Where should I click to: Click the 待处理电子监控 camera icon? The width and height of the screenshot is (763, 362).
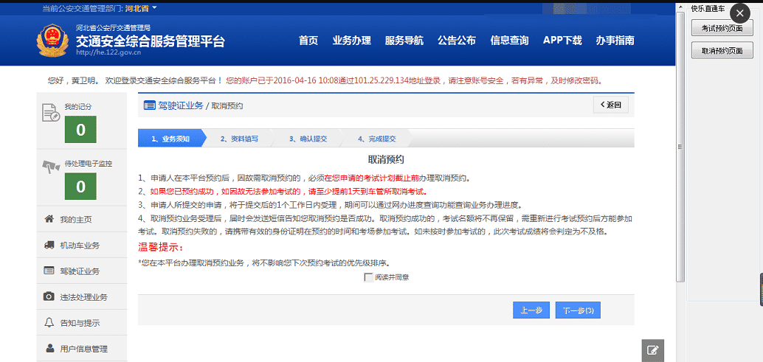51,167
